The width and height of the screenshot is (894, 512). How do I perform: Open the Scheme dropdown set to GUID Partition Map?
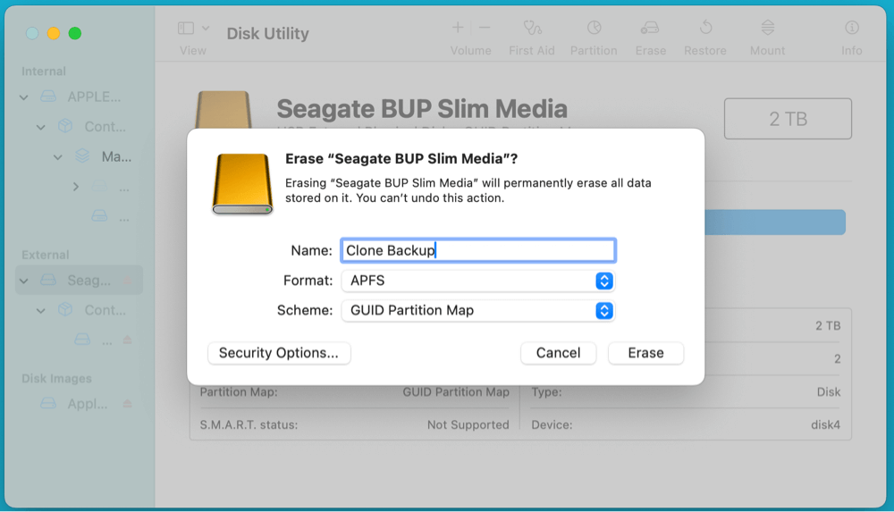coord(477,310)
